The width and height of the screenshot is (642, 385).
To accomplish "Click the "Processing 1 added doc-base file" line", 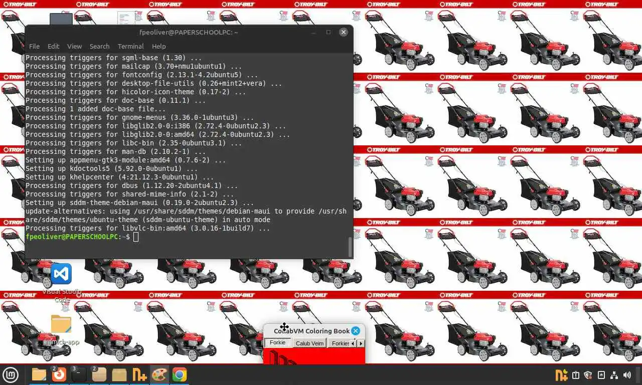I will tap(96, 109).
